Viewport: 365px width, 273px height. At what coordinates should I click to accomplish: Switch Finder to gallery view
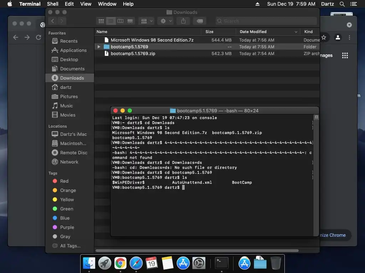[x=130, y=21]
